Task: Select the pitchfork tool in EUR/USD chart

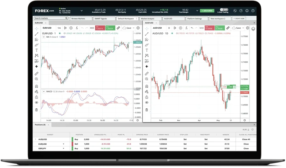Action: coord(37,39)
